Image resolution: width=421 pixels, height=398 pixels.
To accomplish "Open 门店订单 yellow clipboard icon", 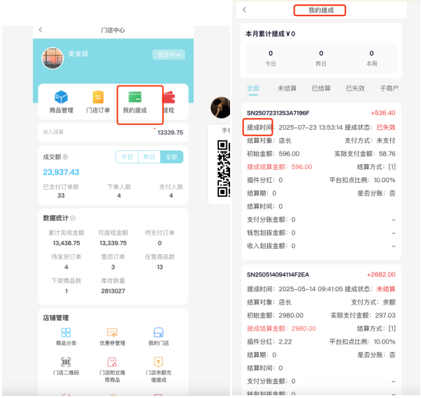I will (98, 98).
